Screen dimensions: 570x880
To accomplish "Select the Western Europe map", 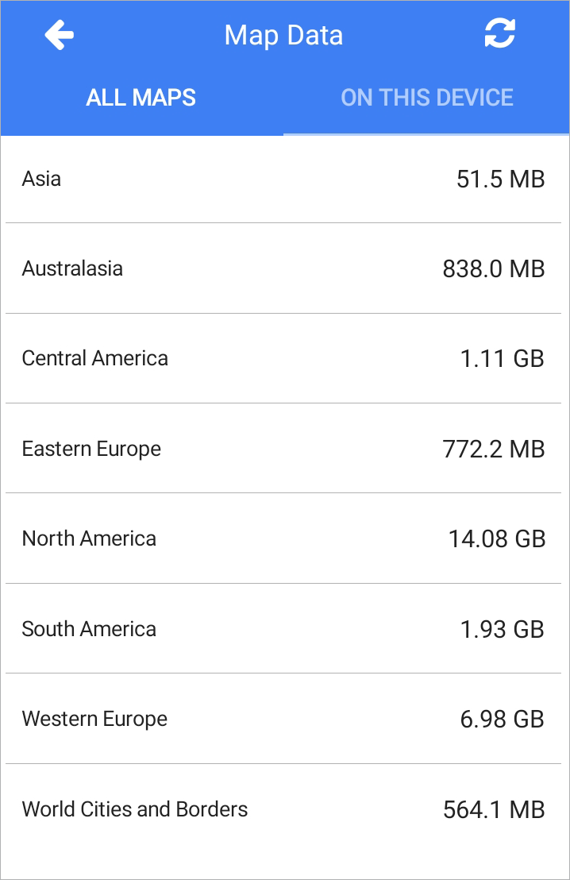I will (x=283, y=718).
